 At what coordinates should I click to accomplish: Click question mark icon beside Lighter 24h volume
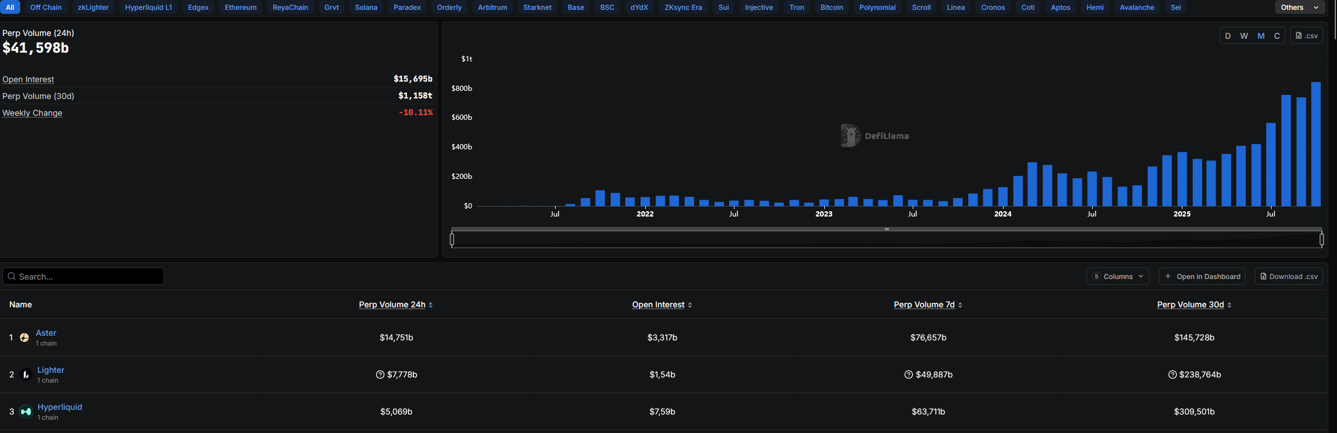pyautogui.click(x=380, y=375)
